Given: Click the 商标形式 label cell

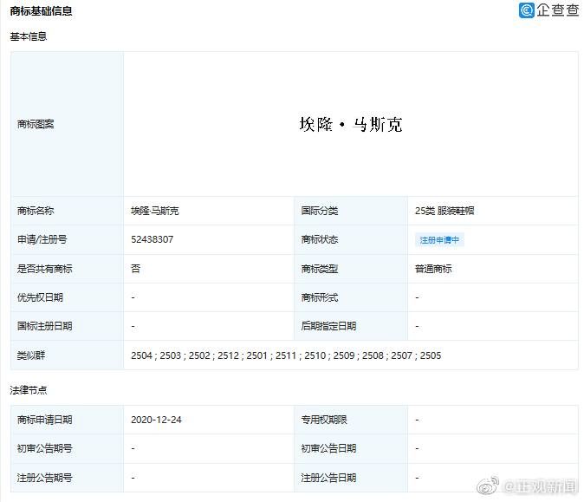Looking at the screenshot, I should [x=351, y=297].
